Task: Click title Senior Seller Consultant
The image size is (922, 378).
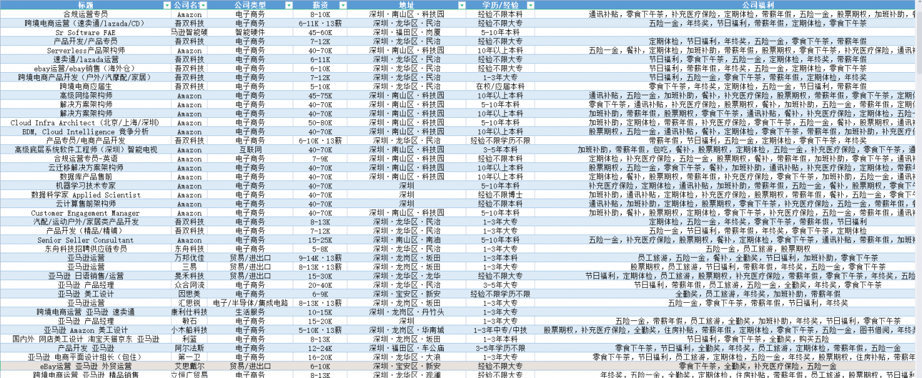Action: click(x=86, y=240)
